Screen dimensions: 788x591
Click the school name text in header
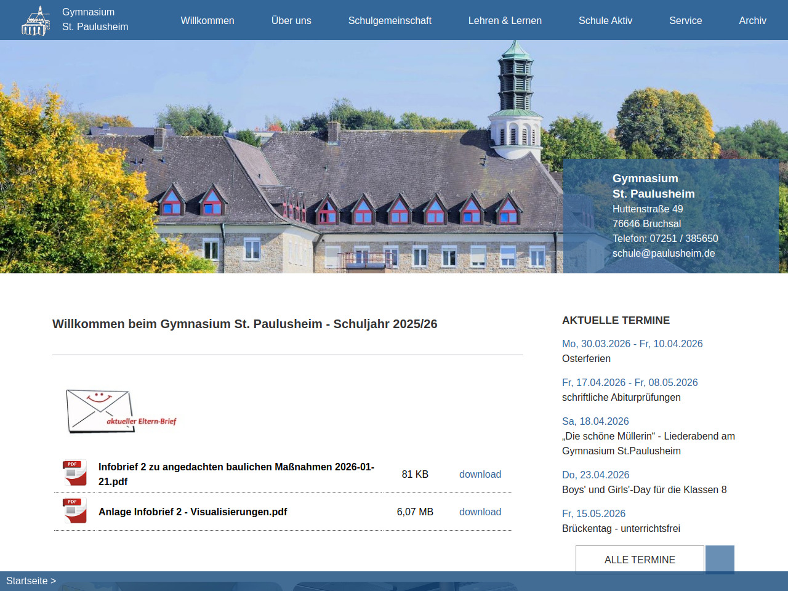(95, 20)
